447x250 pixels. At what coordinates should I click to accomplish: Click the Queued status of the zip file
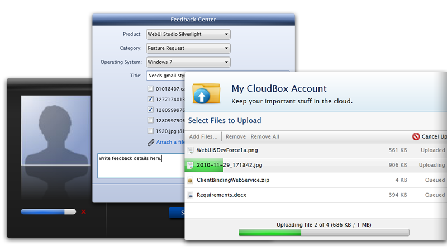(x=435, y=180)
